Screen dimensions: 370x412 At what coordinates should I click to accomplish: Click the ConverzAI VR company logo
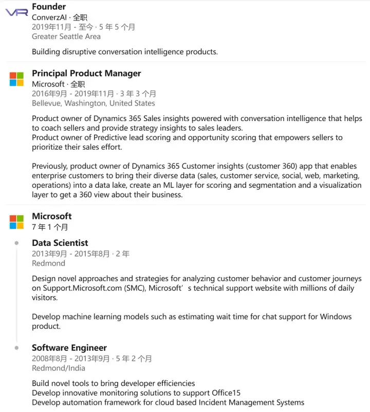[x=16, y=12]
